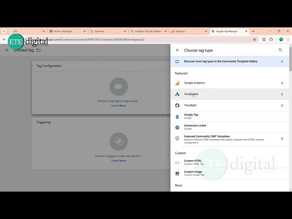Viewport: 292px width, 219px height.
Task: Choose the Custom HTML tag type
Action: click(x=229, y=162)
